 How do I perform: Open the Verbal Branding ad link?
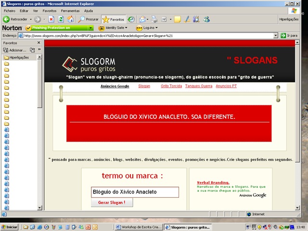click(213, 182)
